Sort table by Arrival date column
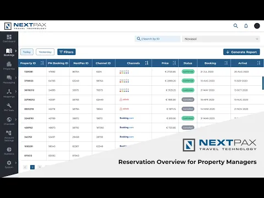The image size is (264, 198). 258,63
